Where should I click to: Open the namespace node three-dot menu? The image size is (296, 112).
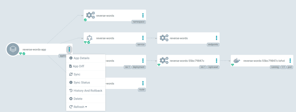click(x=143, y=15)
